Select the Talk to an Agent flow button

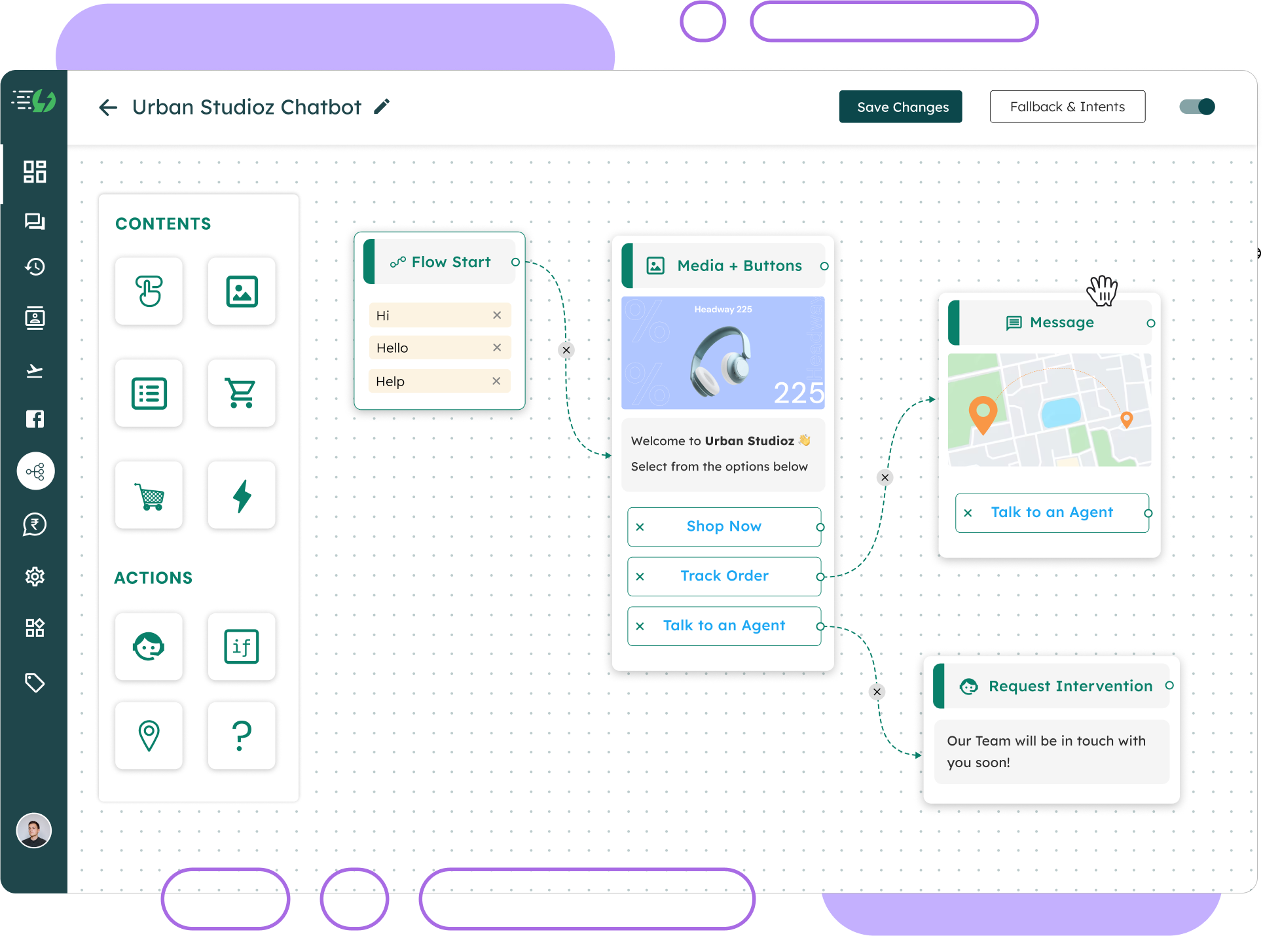point(725,624)
